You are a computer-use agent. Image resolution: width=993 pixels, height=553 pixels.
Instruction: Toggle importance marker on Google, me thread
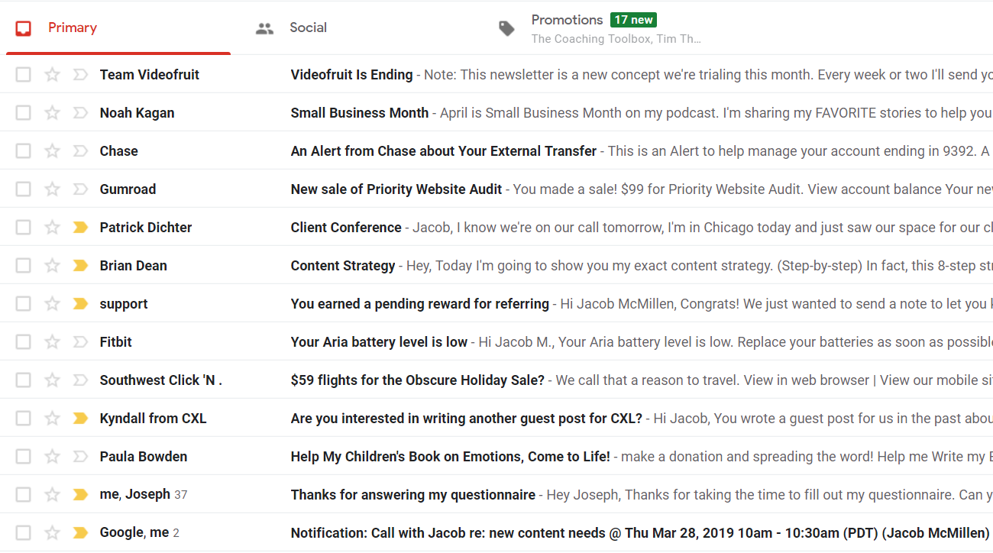coord(80,532)
